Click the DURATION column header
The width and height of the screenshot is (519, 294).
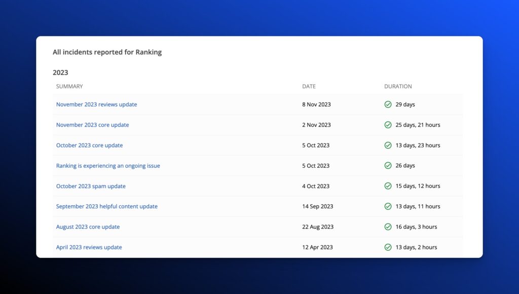(398, 86)
